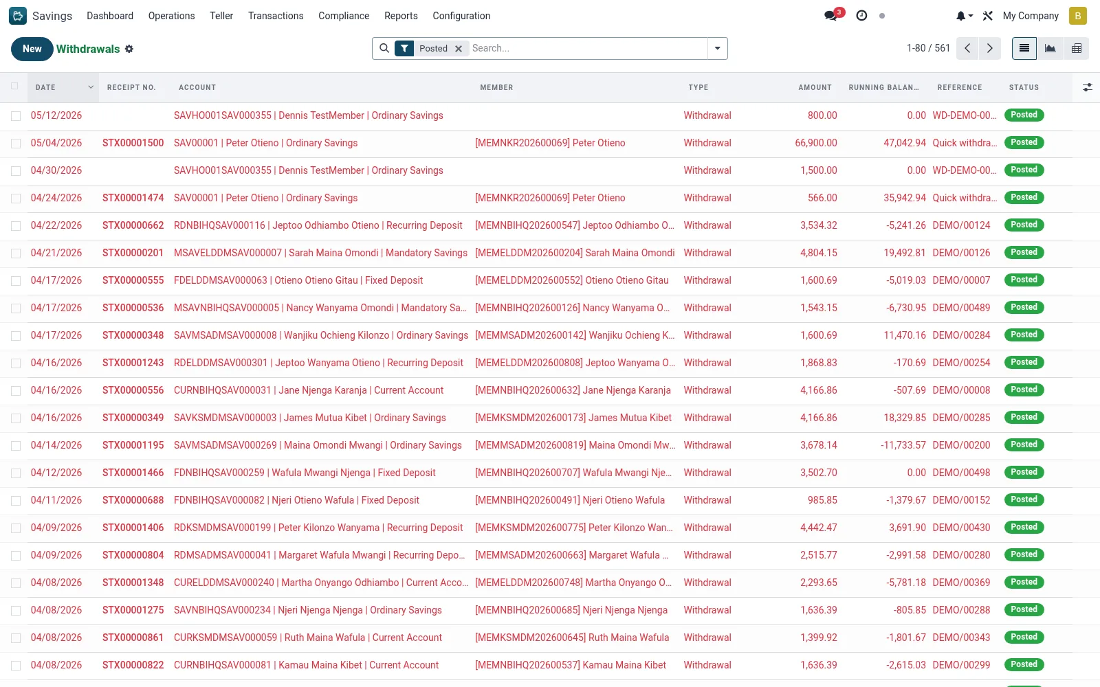Viewport: 1100px width, 687px height.
Task: Open the Savings app home icon
Action: [x=18, y=16]
